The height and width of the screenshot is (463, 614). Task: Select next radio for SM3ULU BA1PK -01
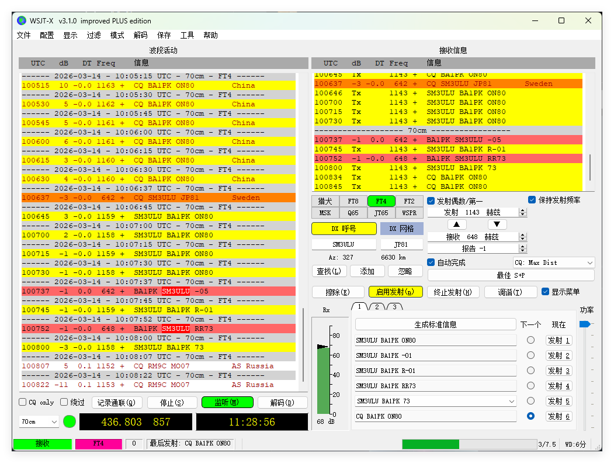point(530,355)
